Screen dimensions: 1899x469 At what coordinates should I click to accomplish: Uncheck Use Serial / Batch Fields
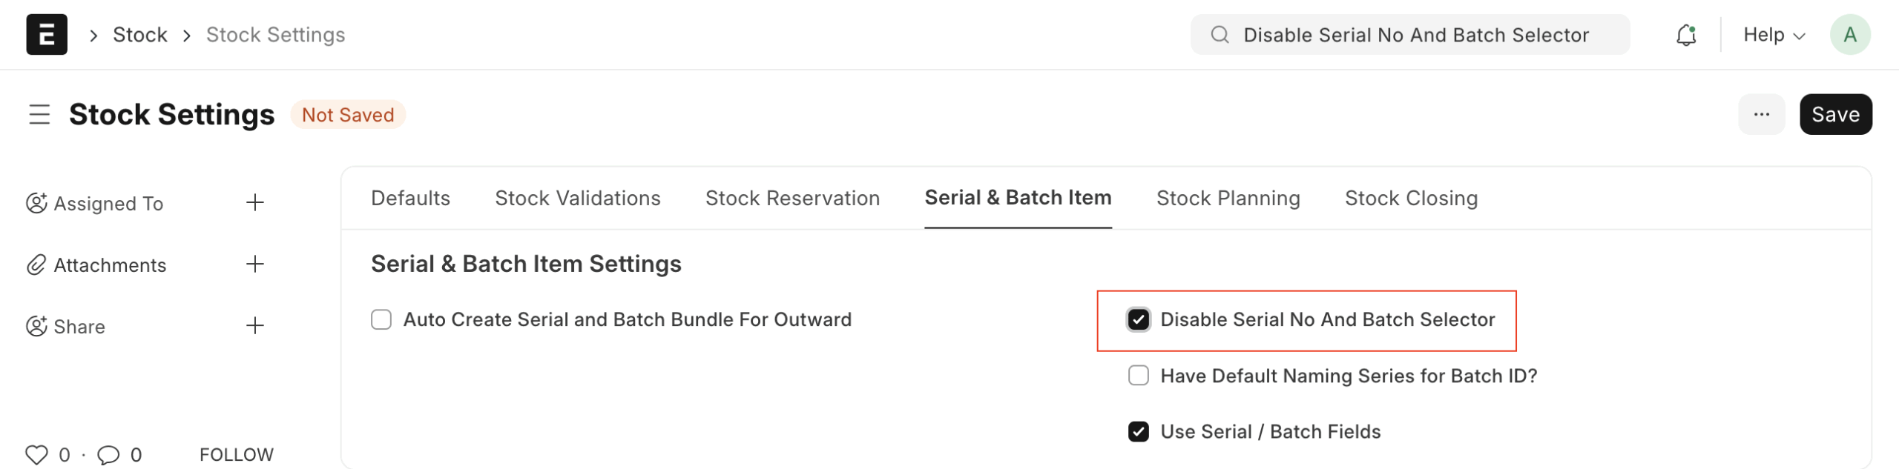(1138, 431)
